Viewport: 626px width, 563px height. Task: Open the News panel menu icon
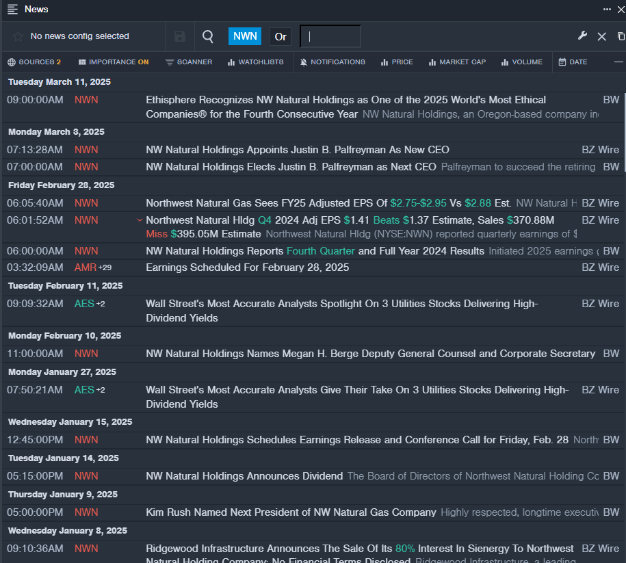(x=13, y=9)
